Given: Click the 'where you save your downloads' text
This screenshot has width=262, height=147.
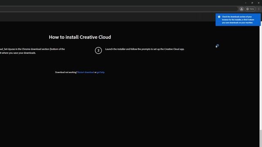Looking at the screenshot, I should point(19,53).
